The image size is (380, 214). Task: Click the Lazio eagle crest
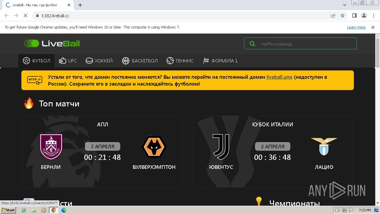click(324, 147)
